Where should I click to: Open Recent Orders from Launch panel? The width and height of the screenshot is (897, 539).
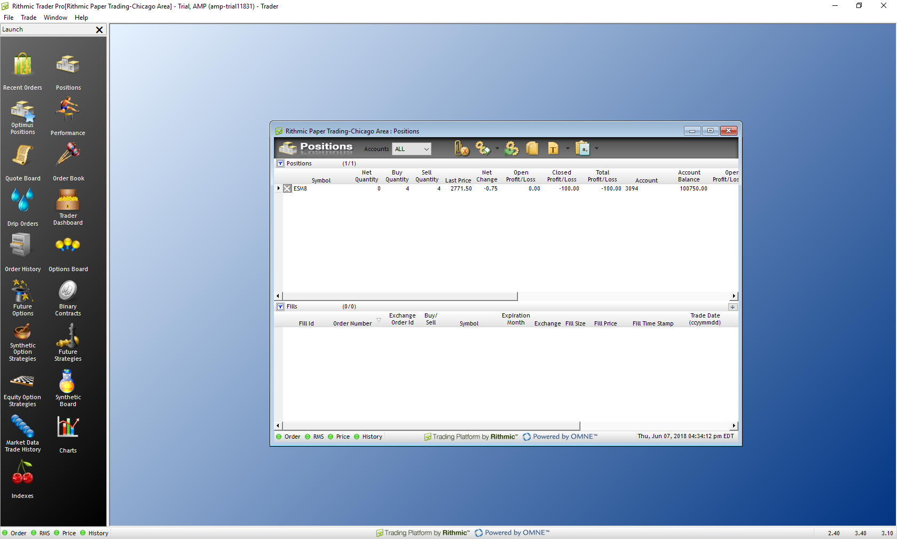point(22,72)
